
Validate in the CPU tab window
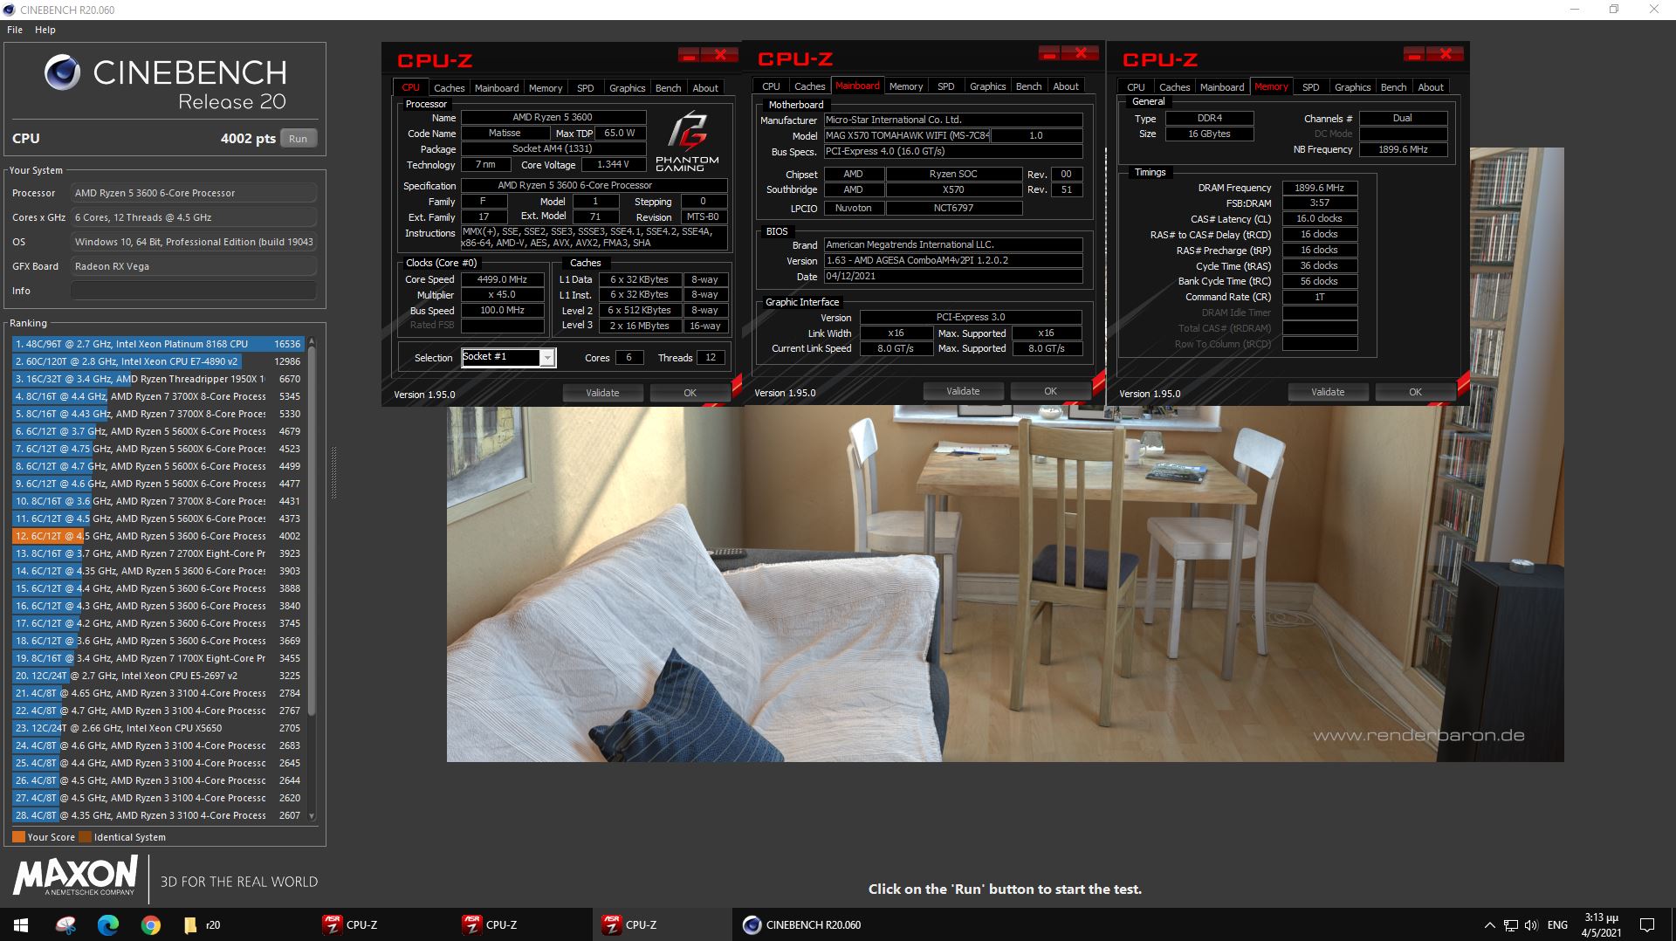point(602,393)
